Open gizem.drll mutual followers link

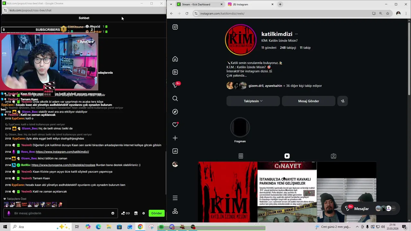tap(256, 86)
